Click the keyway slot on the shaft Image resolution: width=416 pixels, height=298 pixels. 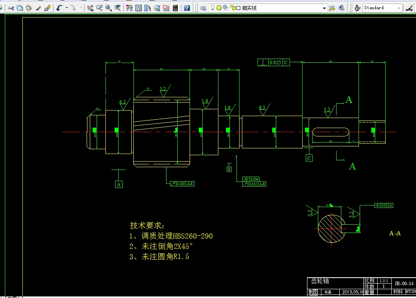[330, 132]
